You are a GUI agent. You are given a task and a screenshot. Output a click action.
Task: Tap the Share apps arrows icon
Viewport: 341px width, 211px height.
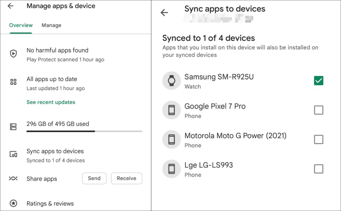coord(13,178)
